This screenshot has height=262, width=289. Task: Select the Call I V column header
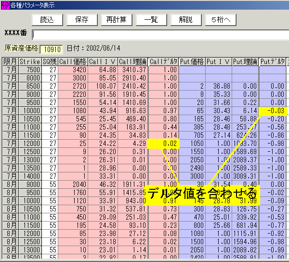coord(103,62)
